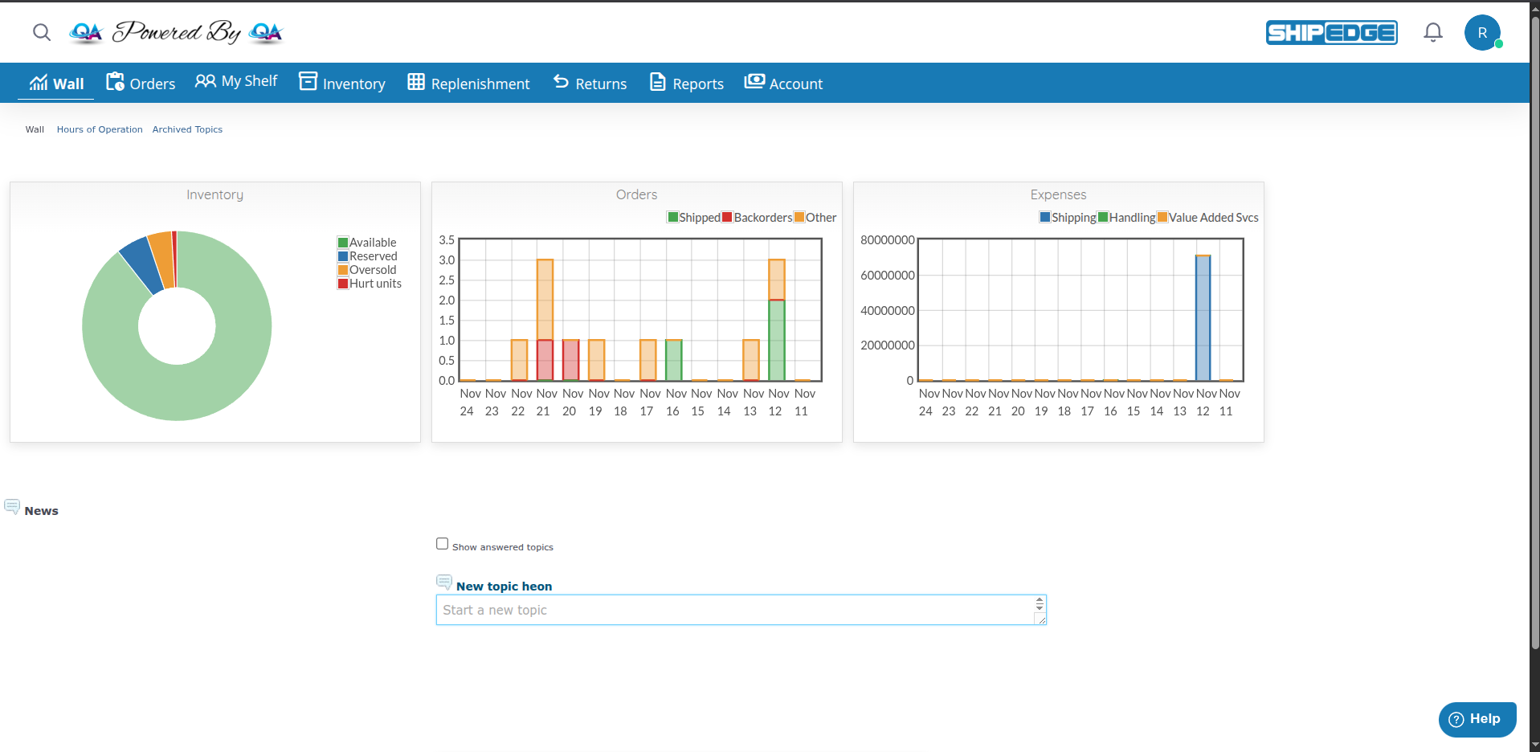Open the Account menu
Viewport: 1540px width, 752px height.
(783, 84)
